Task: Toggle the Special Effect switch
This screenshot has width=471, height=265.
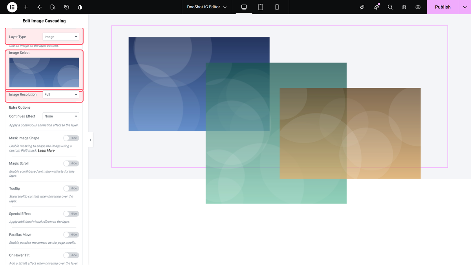Action: pyautogui.click(x=71, y=214)
